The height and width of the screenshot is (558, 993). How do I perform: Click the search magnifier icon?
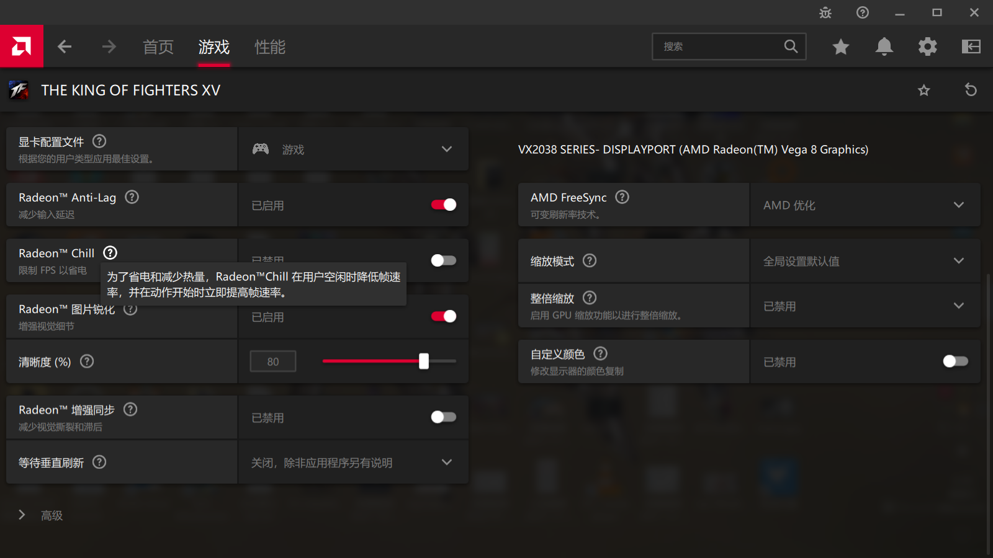coord(791,46)
